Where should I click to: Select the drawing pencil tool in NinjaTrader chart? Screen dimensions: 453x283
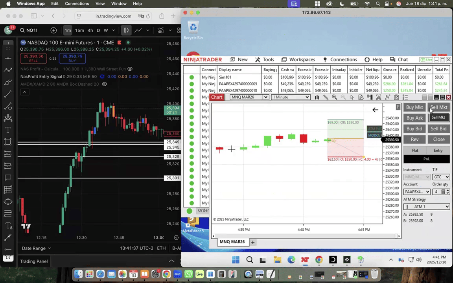point(326,97)
